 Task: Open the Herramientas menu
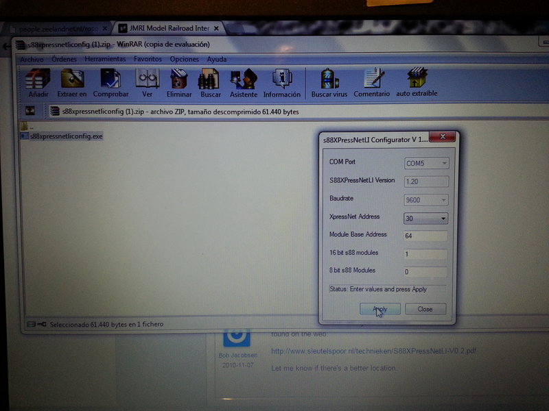click(105, 59)
